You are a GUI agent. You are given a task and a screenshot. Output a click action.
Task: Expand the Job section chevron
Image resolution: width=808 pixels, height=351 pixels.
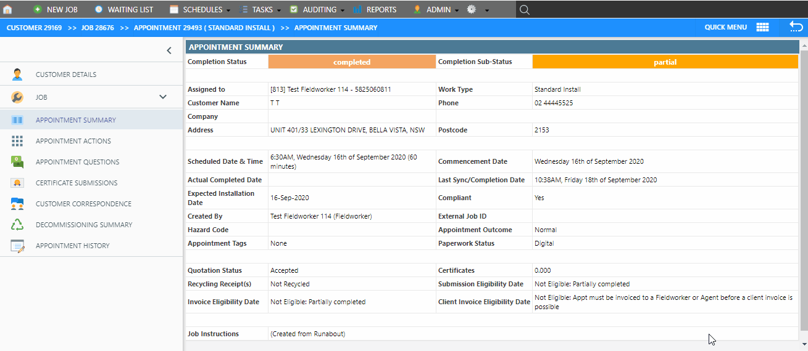coord(163,97)
